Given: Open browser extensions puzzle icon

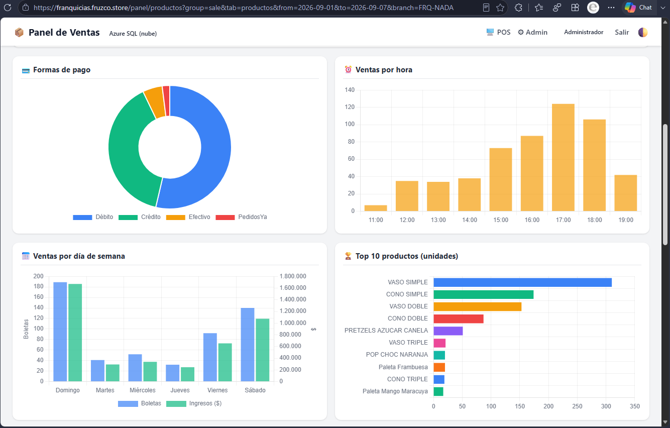Looking at the screenshot, I should pyautogui.click(x=518, y=8).
